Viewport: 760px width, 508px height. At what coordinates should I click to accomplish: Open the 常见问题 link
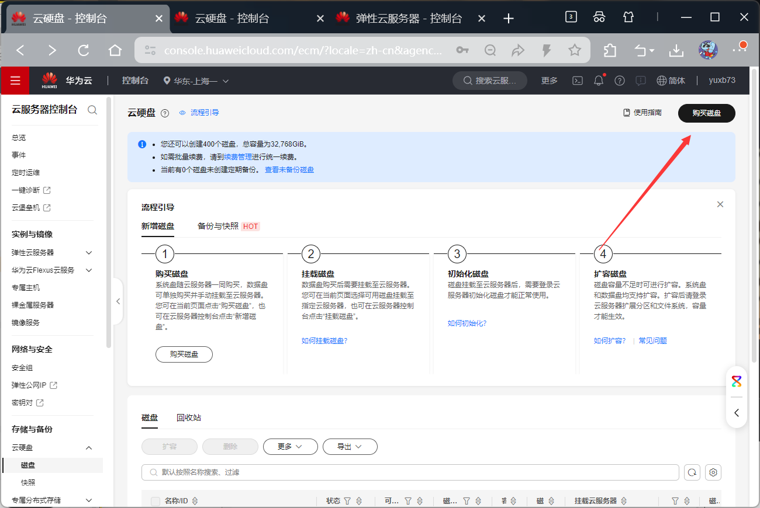click(652, 341)
